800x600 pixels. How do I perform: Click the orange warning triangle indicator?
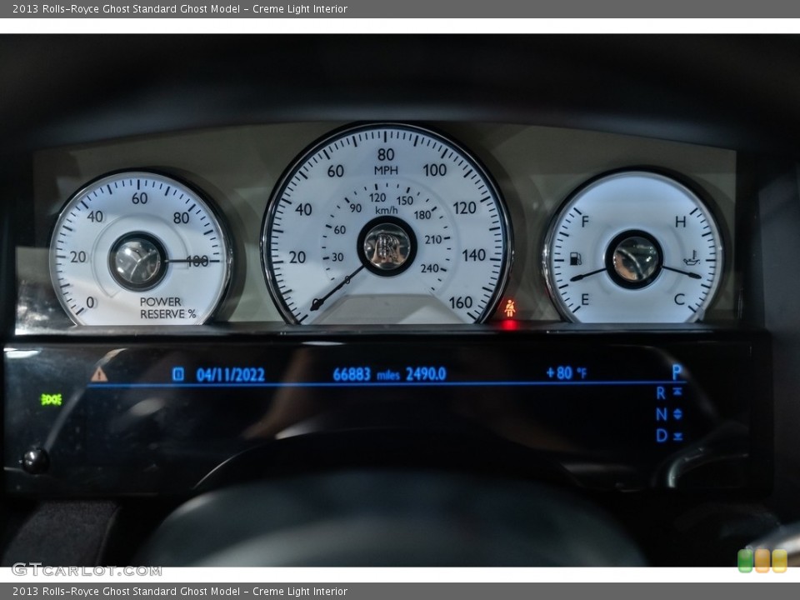pyautogui.click(x=99, y=374)
